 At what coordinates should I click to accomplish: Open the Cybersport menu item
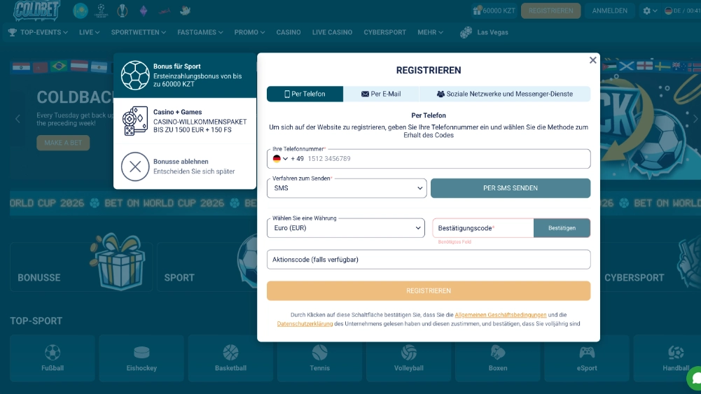pos(385,32)
